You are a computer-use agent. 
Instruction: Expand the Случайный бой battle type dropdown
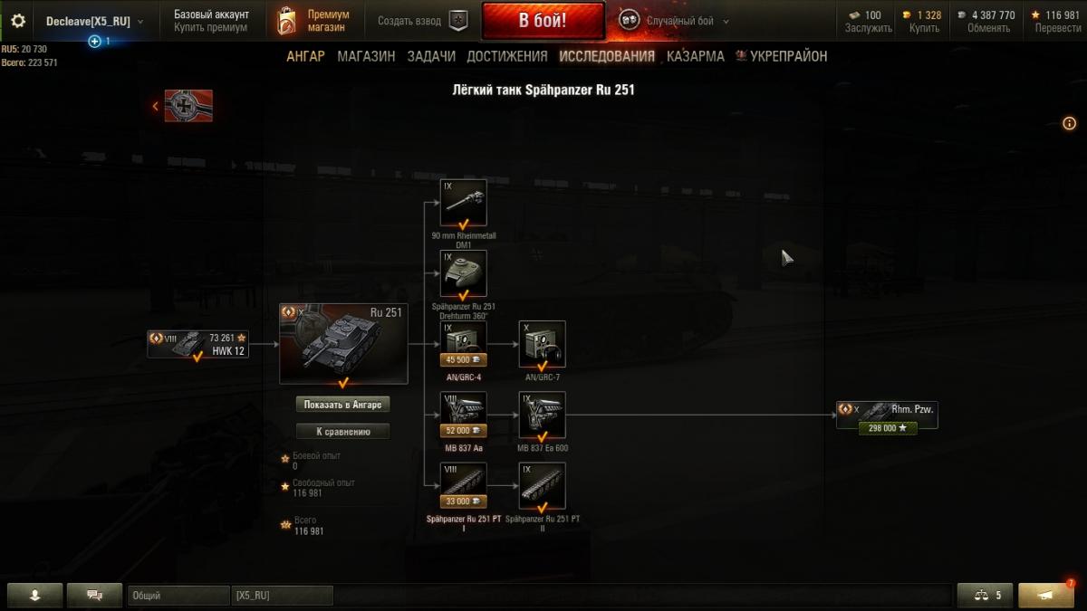(x=674, y=21)
